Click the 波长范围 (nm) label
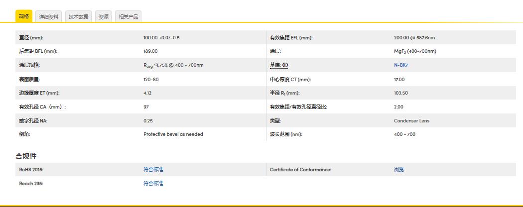This screenshot has width=523, height=207. click(x=286, y=134)
